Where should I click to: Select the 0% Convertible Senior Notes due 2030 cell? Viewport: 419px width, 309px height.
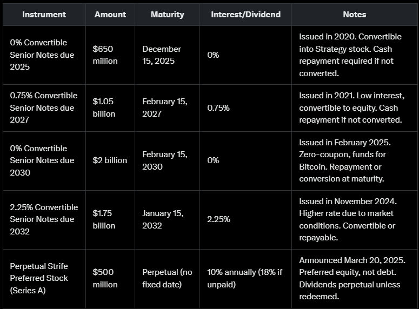(x=42, y=160)
